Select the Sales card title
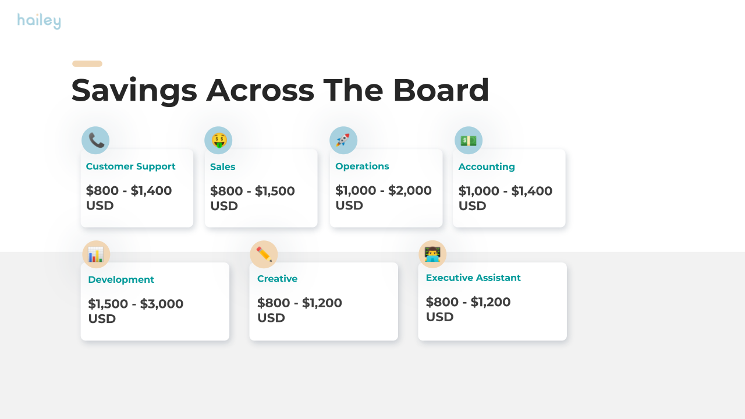The width and height of the screenshot is (745, 419). (x=223, y=167)
